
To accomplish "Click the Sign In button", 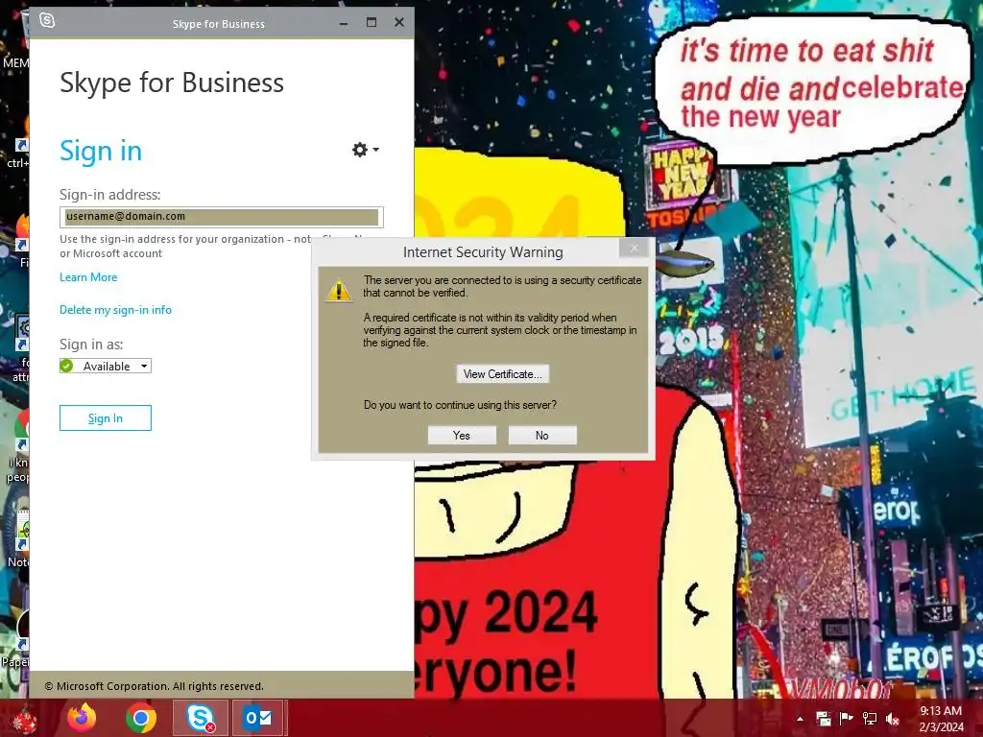I will pyautogui.click(x=106, y=418).
